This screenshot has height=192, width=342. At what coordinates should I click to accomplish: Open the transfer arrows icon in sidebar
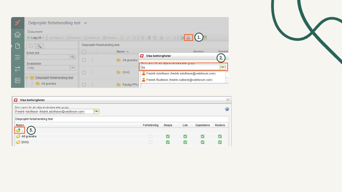17,69
